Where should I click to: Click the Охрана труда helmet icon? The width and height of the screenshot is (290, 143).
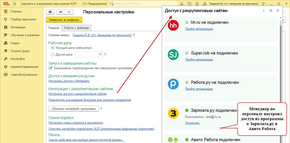click(6, 51)
